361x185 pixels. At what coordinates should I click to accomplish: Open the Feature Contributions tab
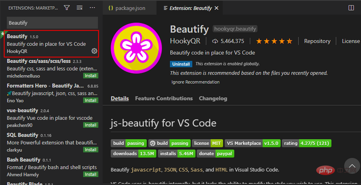pyautogui.click(x=164, y=98)
